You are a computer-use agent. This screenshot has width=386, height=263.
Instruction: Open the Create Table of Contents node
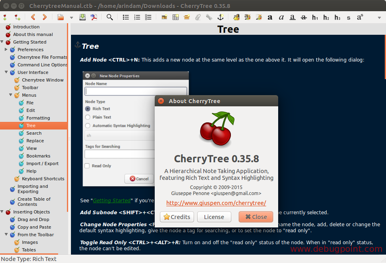tap(34, 201)
